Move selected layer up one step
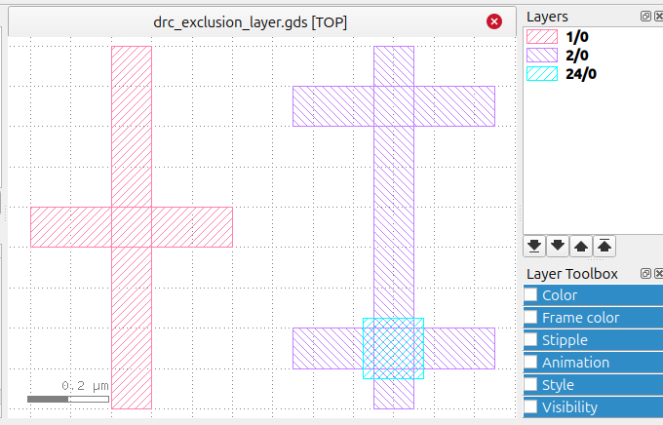The width and height of the screenshot is (663, 425). (581, 246)
